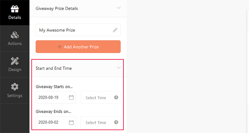
Task: Click the plus icon on Add Another Prize
Action: pos(59,47)
